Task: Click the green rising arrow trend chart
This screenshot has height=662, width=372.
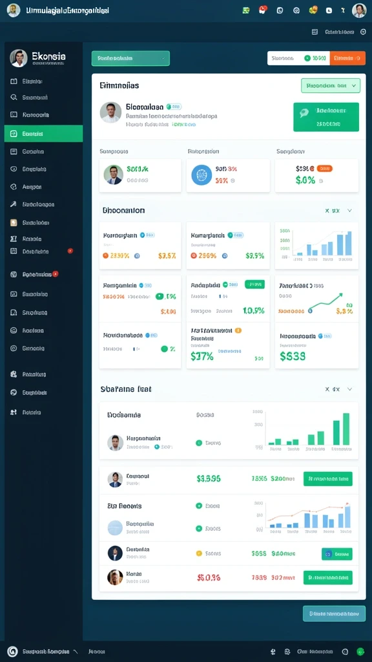Action: [x=325, y=301]
